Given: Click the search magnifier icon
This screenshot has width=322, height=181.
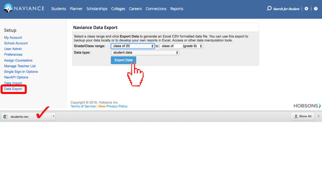Looking at the screenshot, I should tap(269, 8).
